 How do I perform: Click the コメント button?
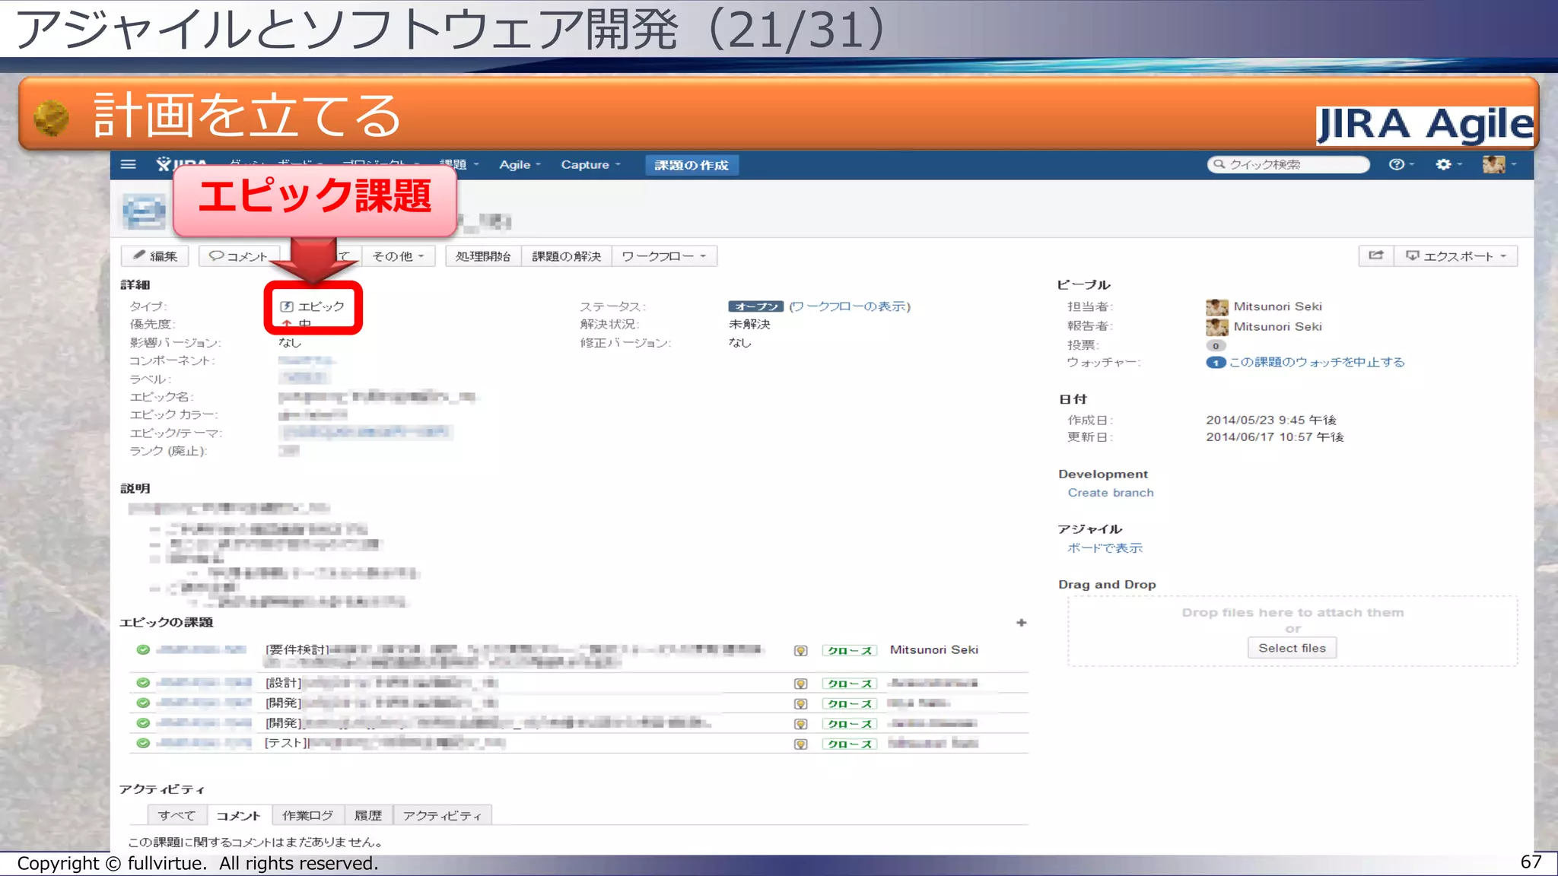(x=239, y=256)
